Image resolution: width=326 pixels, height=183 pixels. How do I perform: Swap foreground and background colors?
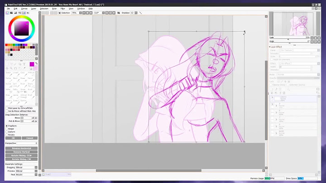(36, 63)
